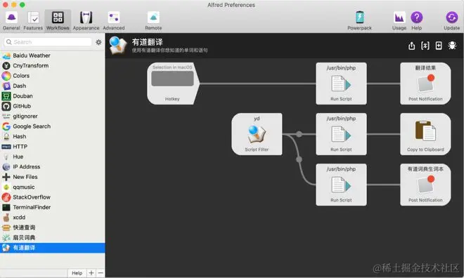The width and height of the screenshot is (464, 278).
Task: Select the GitHub workflow
Action: point(53,106)
